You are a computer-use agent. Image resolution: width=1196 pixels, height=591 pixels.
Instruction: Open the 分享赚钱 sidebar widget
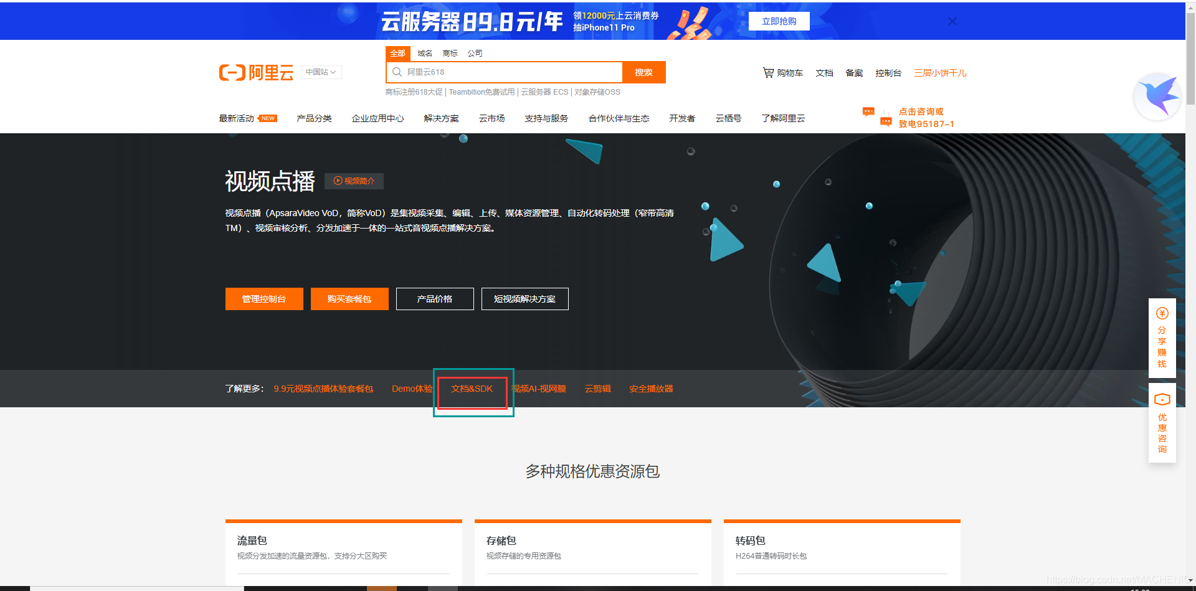point(1162,338)
